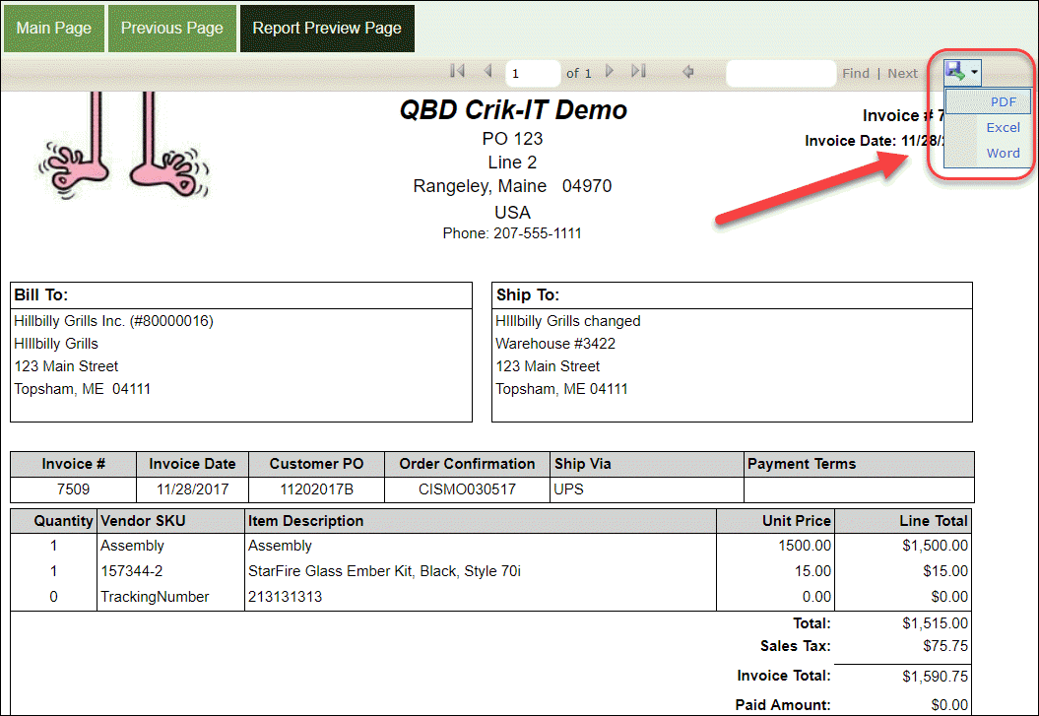Click the Next Page arrow icon
The width and height of the screenshot is (1039, 716).
coord(609,71)
